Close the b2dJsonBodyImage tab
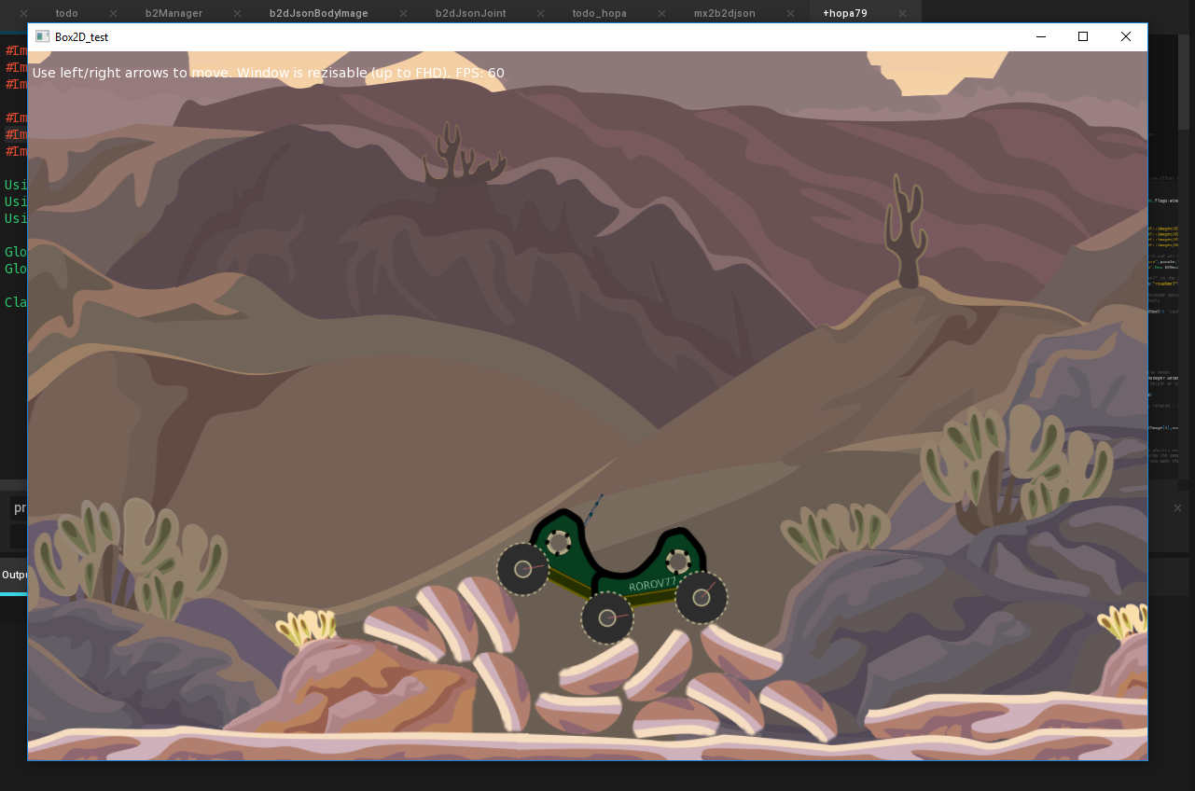Screen dimensions: 1195x791 click(x=402, y=13)
